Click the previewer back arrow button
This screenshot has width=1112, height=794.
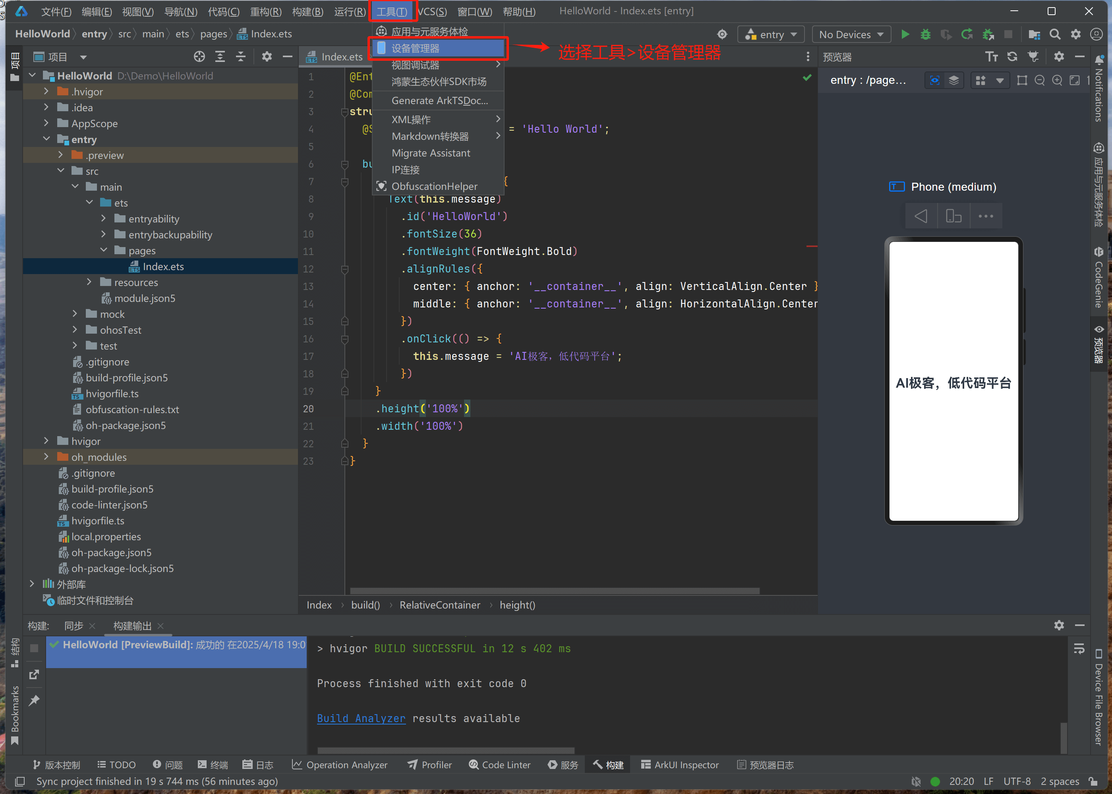point(921,216)
